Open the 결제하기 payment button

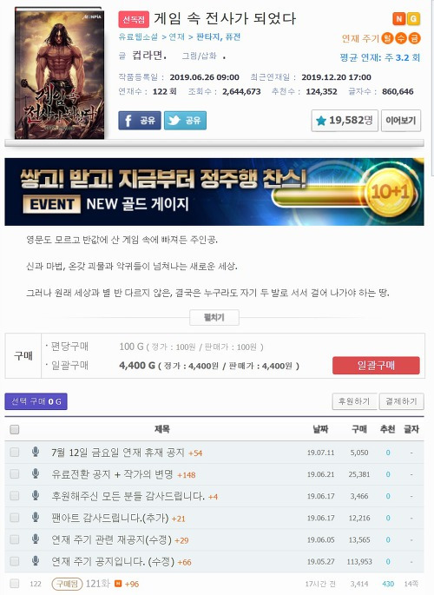(x=401, y=401)
